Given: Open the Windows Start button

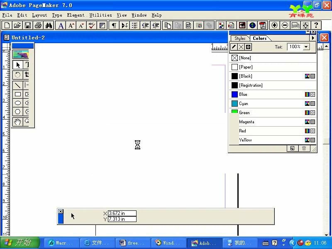Looking at the screenshot, I should pos(20,243).
